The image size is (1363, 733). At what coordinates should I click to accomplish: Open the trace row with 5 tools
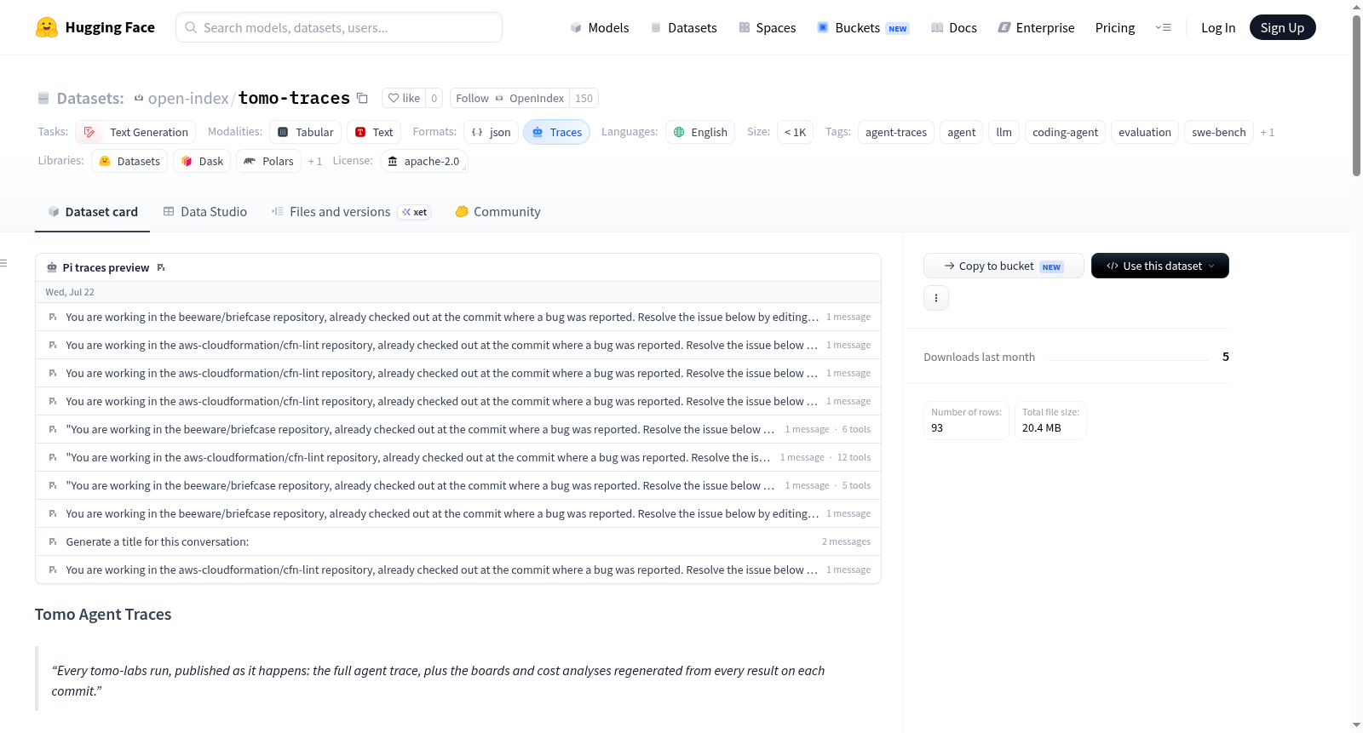(x=458, y=485)
